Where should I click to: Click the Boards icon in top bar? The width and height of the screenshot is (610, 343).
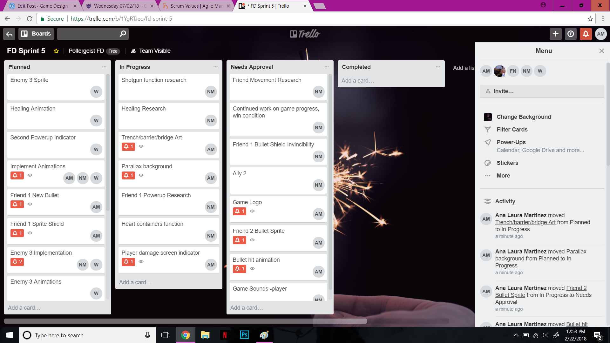point(36,34)
